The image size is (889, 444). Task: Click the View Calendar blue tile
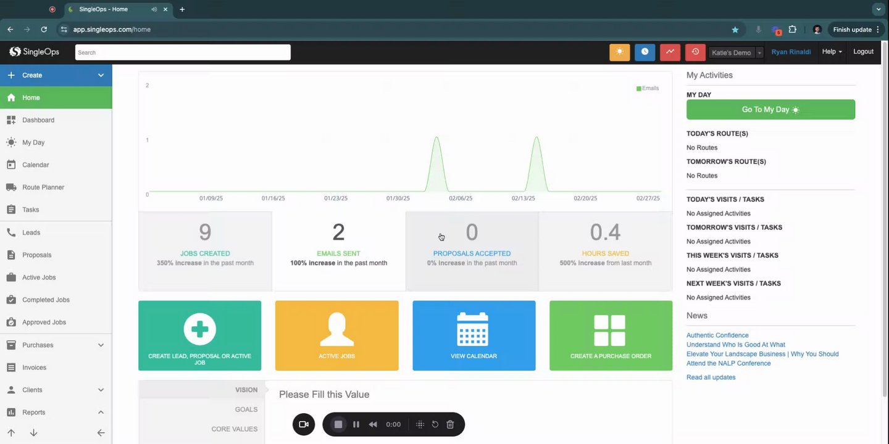pos(474,335)
